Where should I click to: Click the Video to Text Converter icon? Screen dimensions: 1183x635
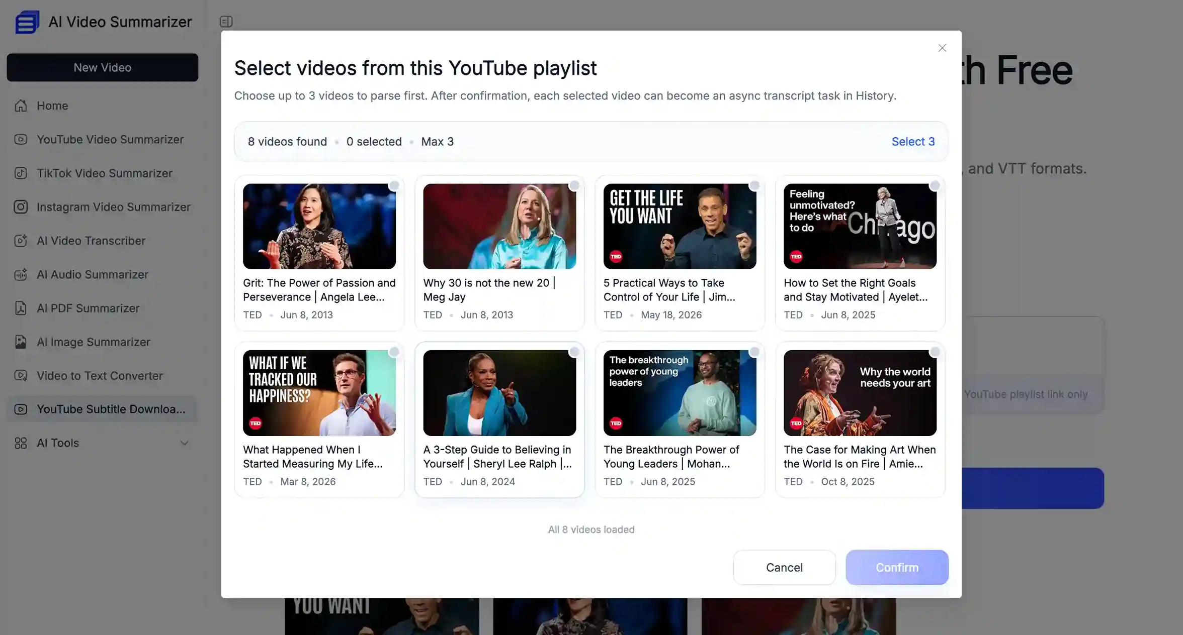click(21, 375)
